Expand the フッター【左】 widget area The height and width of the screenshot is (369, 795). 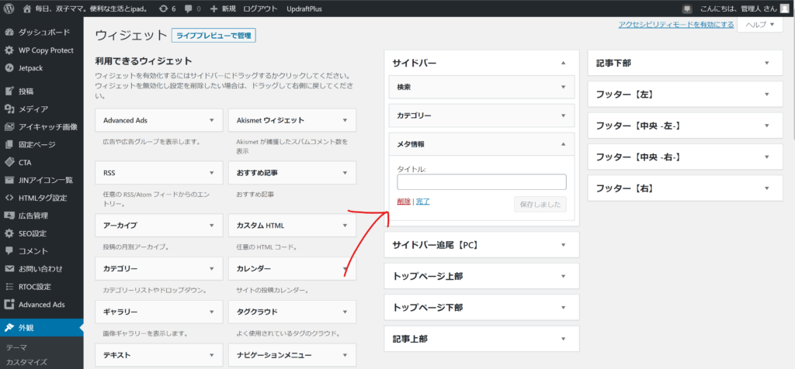766,95
